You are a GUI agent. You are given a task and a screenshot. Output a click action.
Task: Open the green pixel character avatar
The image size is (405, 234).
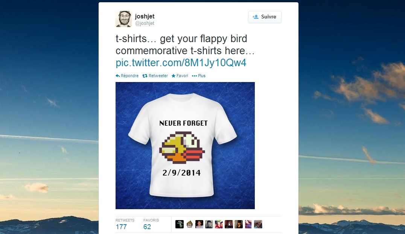(180, 224)
